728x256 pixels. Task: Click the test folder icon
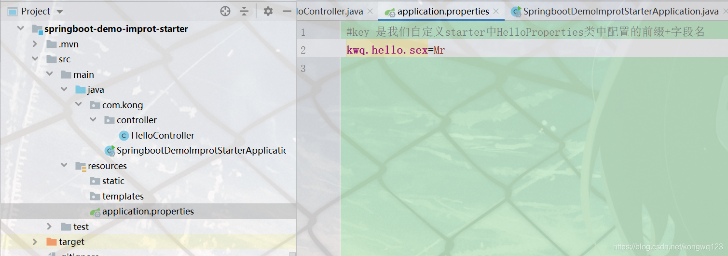(66, 227)
